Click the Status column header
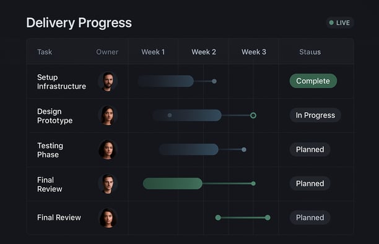This screenshot has width=379, height=244. pyautogui.click(x=310, y=52)
